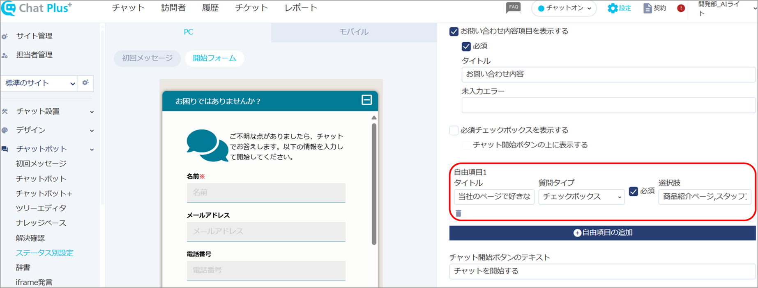The image size is (758, 288).
Task: Open the 履歴 top menu
Action: [210, 8]
